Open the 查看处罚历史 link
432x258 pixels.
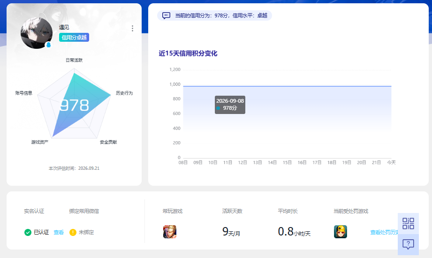tap(384, 232)
